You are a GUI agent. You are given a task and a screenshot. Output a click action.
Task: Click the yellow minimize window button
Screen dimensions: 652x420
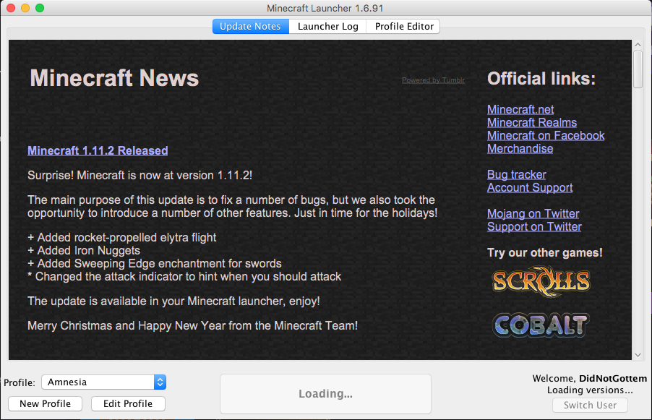tap(25, 8)
